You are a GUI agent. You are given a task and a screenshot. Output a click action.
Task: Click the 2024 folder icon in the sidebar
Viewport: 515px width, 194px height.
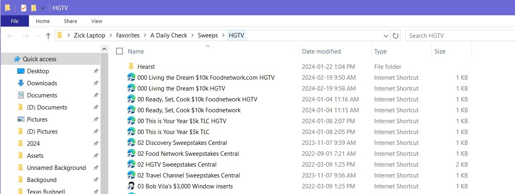pos(21,143)
